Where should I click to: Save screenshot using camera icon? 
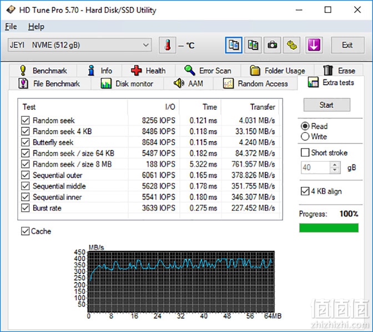(x=272, y=45)
